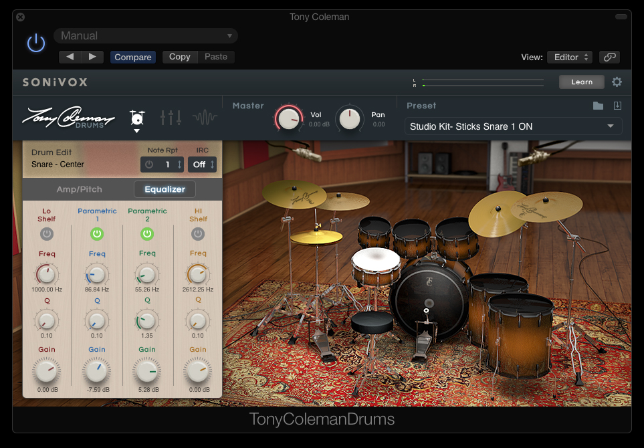The height and width of the screenshot is (448, 644).
Task: Select the drum kit view icon
Action: (137, 118)
